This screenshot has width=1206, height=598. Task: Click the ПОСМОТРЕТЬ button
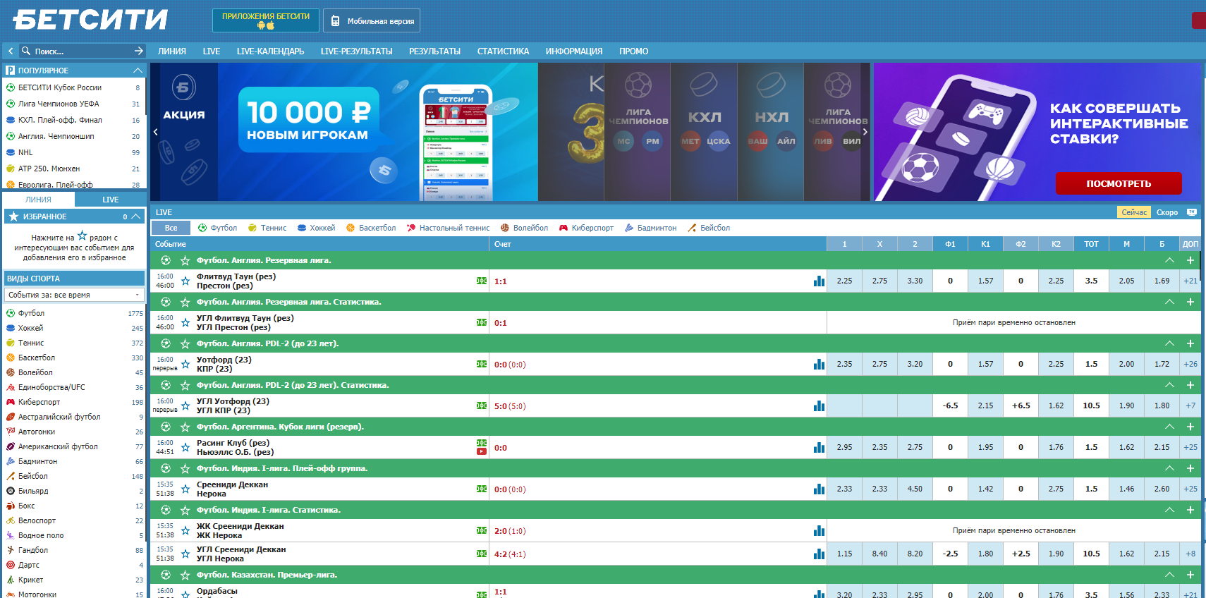click(x=1119, y=183)
